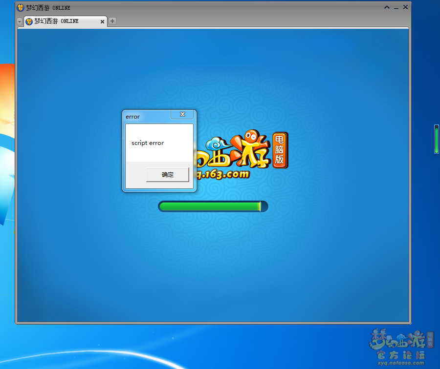
Task: Click the error dialog title
Action: coord(132,117)
